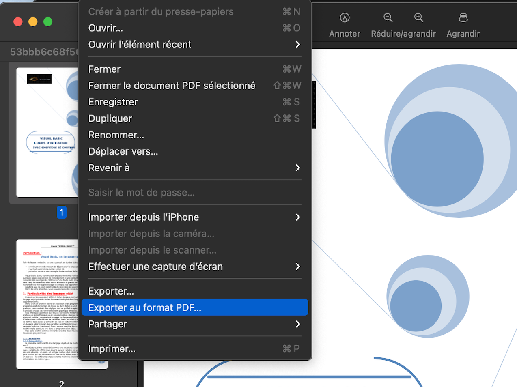Image resolution: width=517 pixels, height=387 pixels.
Task: Choose Enregistrer in the file menu
Action: pos(195,102)
